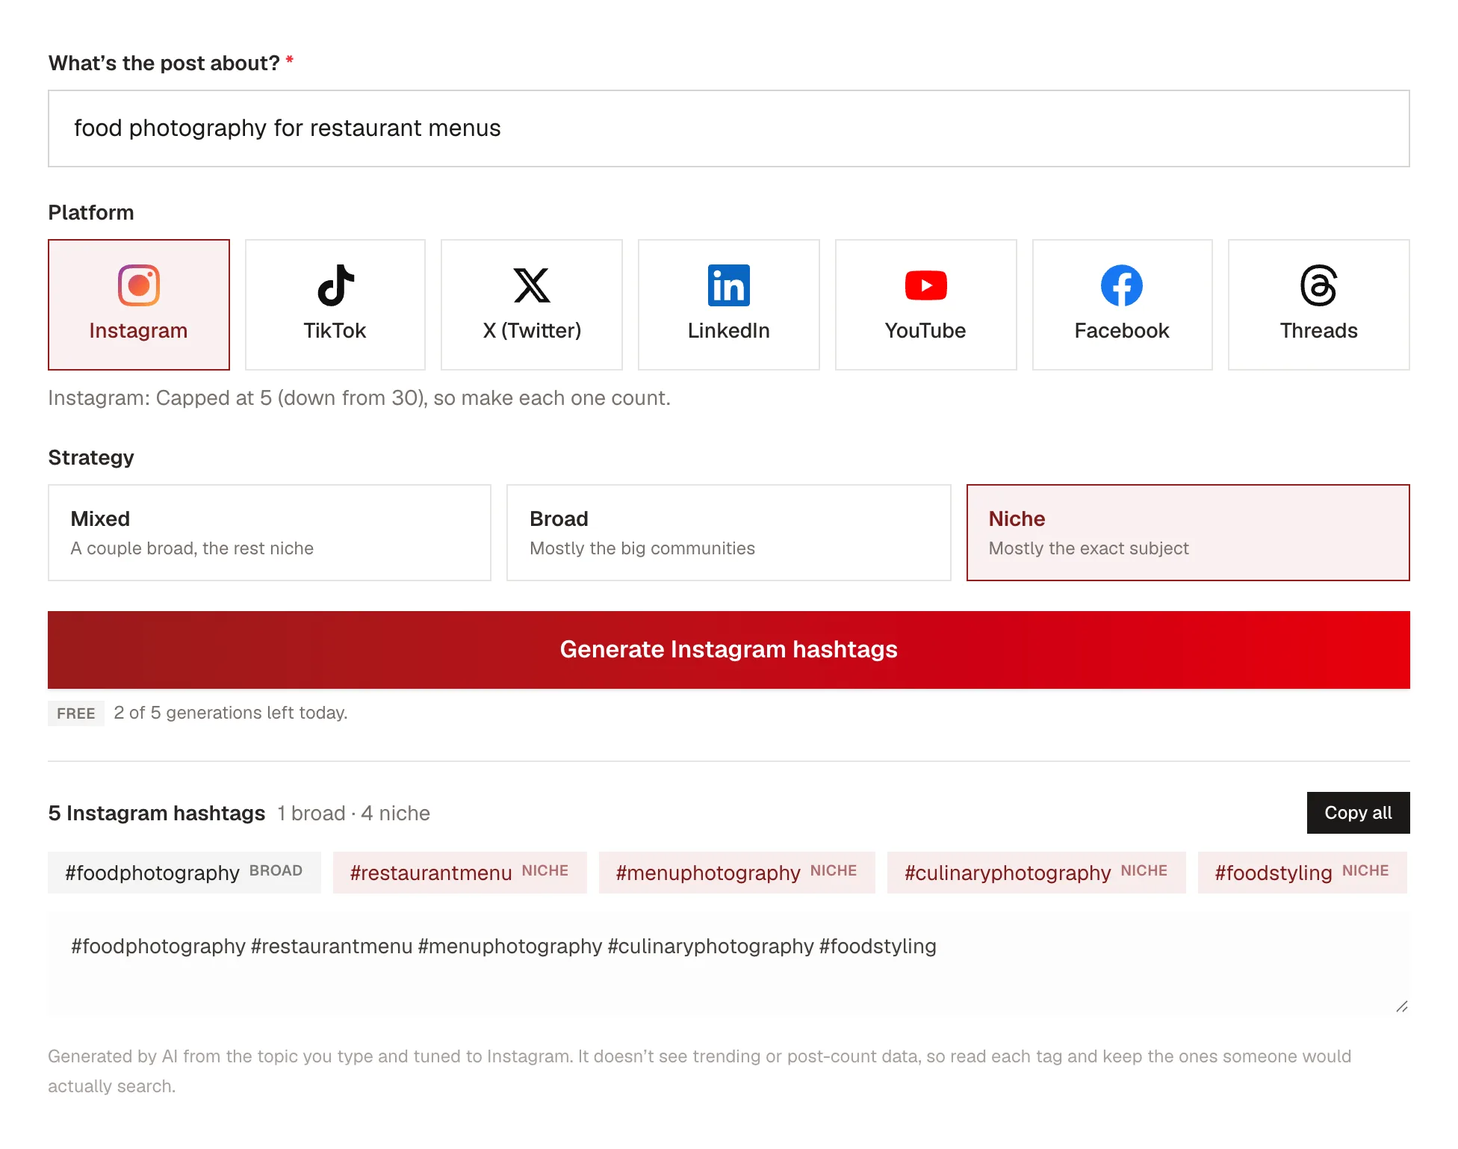Select the #culinaryphotography tag chip

coord(1037,873)
